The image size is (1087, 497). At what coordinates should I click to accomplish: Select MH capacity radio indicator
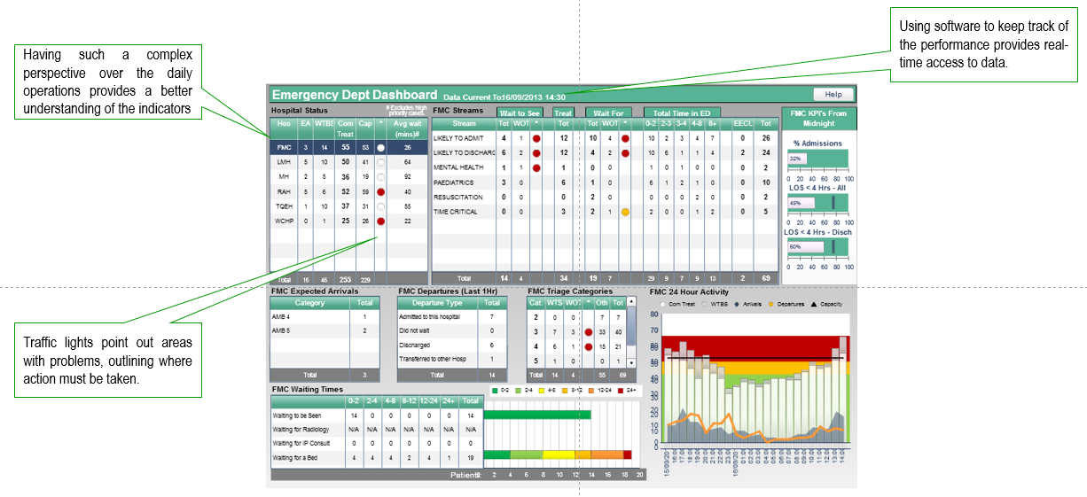(380, 176)
